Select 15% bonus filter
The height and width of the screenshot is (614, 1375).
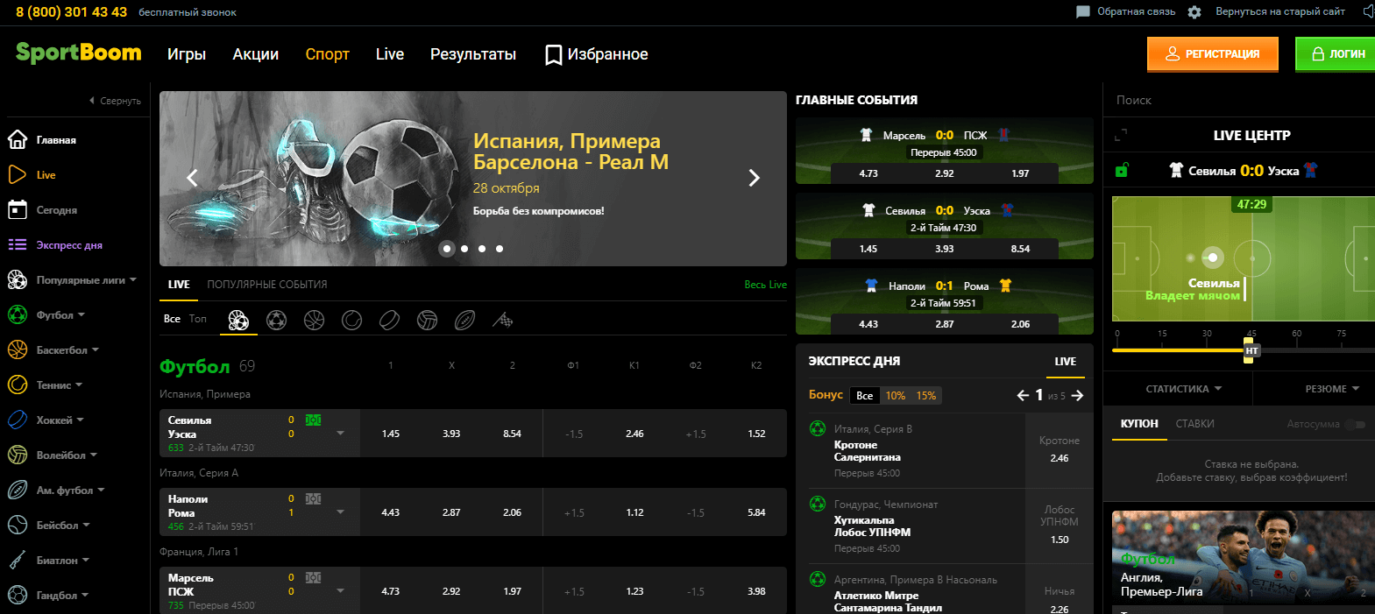pos(926,396)
